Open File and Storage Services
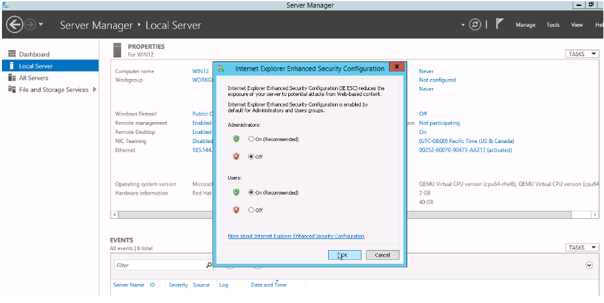 pos(54,89)
